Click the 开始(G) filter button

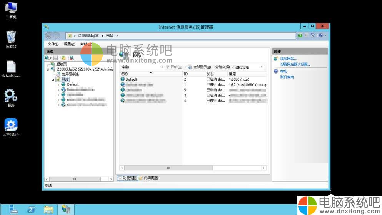(x=174, y=67)
